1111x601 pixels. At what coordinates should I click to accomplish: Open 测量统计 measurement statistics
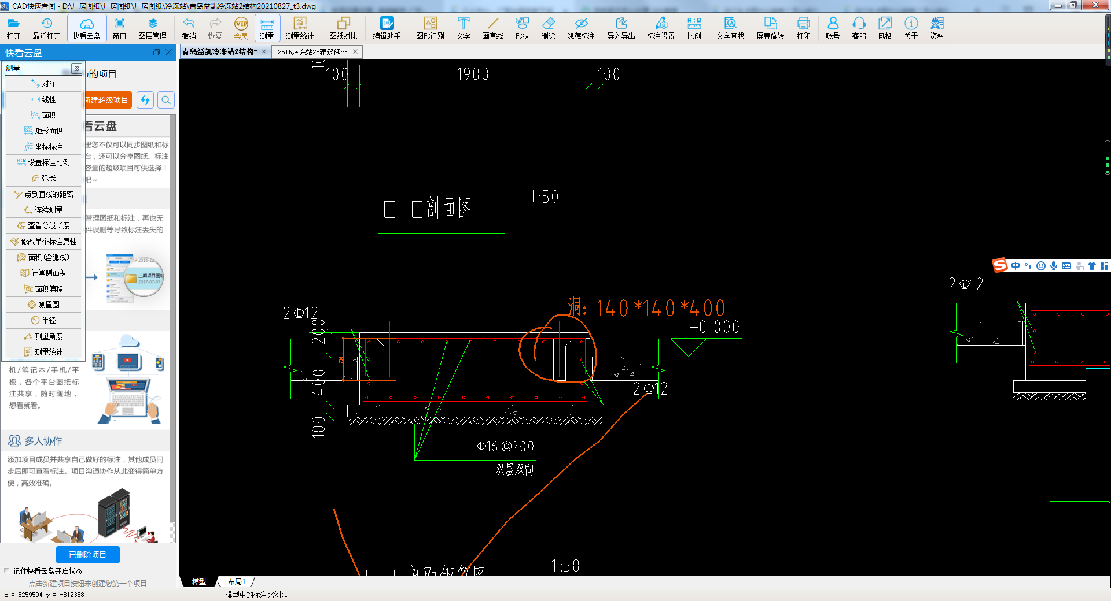[300, 28]
